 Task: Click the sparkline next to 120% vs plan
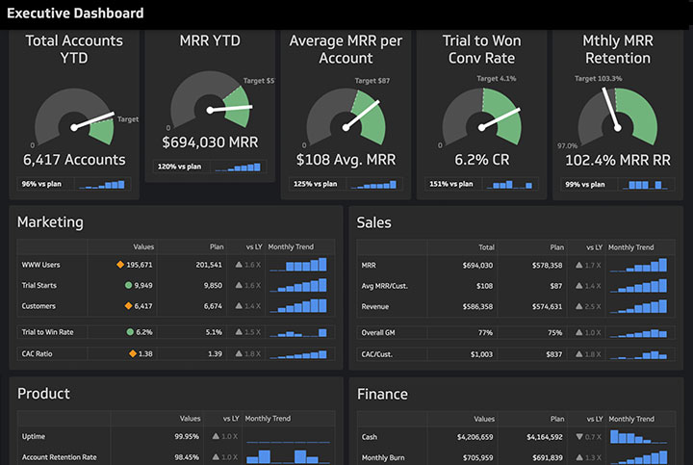[x=238, y=168]
